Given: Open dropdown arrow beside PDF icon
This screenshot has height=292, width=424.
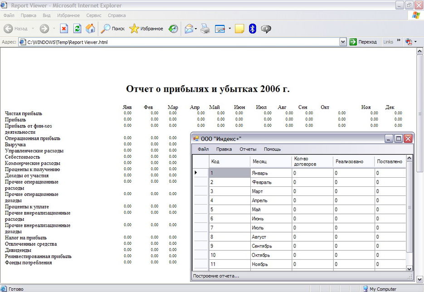Looking at the screenshot, I should [x=415, y=42].
